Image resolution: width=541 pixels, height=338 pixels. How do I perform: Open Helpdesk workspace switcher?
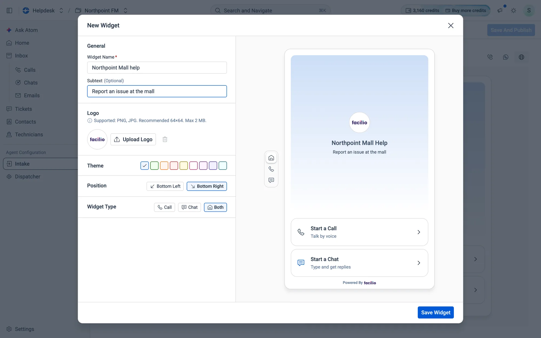pyautogui.click(x=43, y=11)
